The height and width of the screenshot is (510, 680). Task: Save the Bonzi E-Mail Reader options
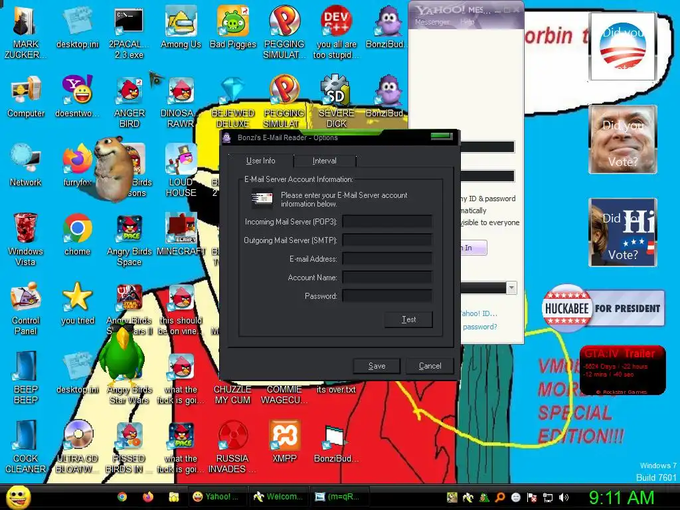point(377,366)
